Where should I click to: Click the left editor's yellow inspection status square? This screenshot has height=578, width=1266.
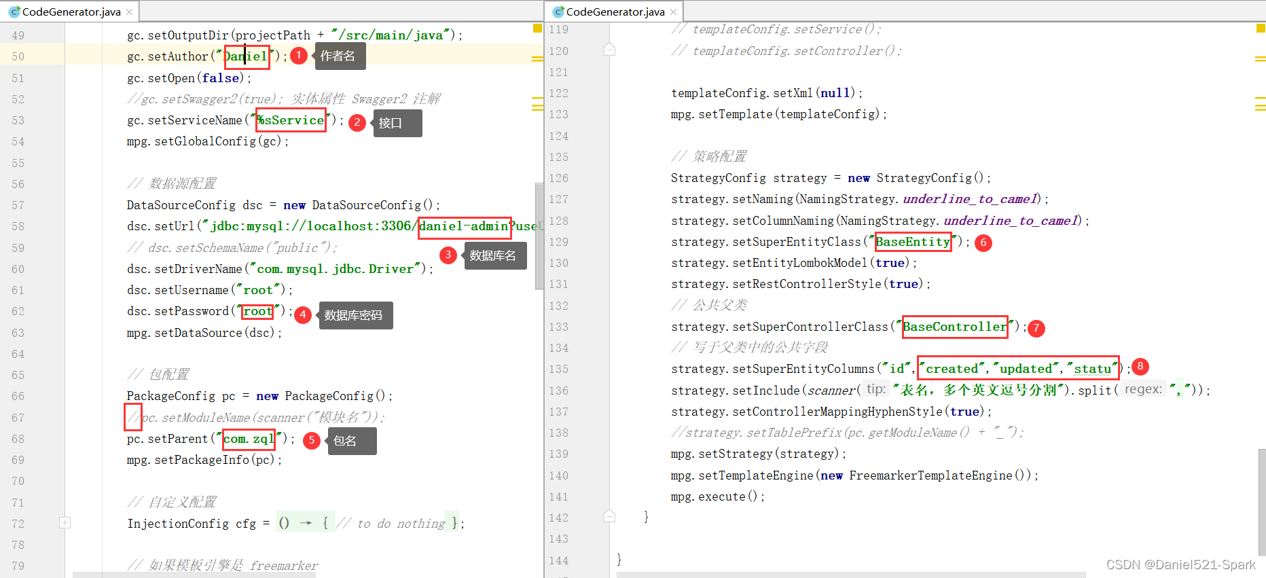coord(537,29)
